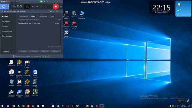Open the Fortnite desktop shortcut
This screenshot has height=108, width=192.
[27, 83]
